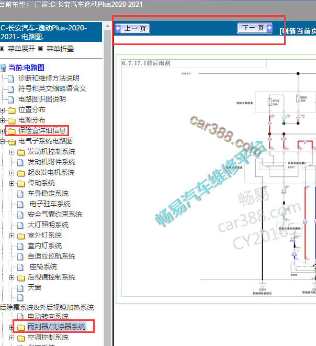Select the 发动机附件系统 tree entry
Viewport: 316px width, 346px height.
[x=51, y=162]
